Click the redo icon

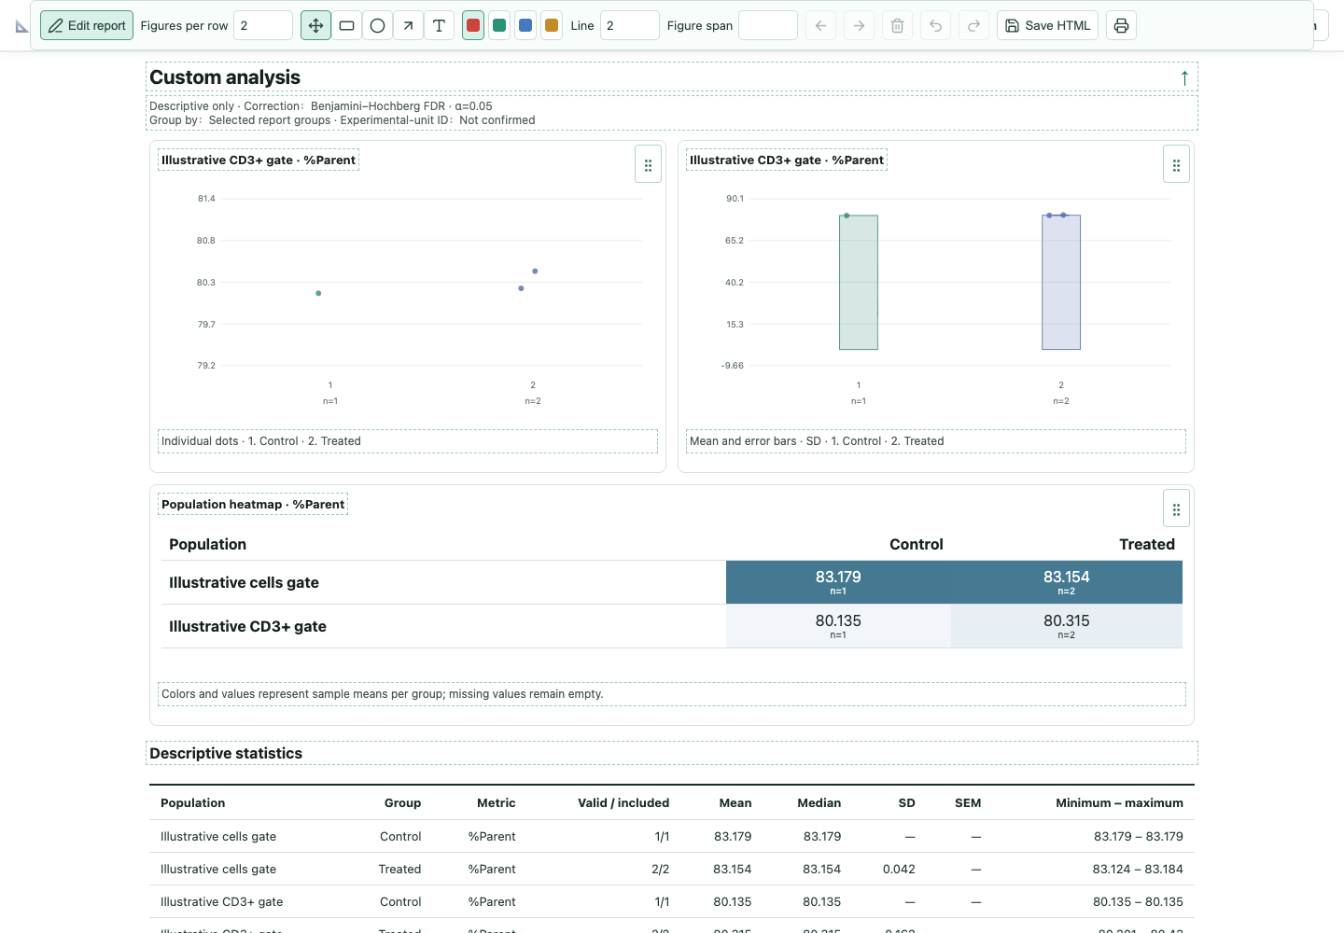973,25
